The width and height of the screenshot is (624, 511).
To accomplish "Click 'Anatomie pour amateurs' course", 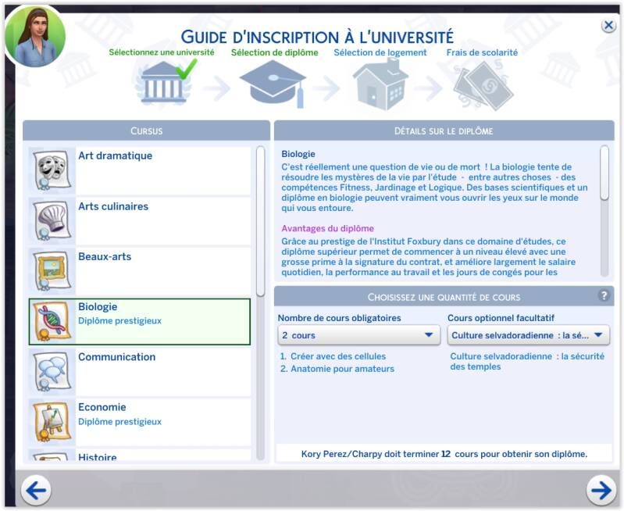I will point(342,369).
